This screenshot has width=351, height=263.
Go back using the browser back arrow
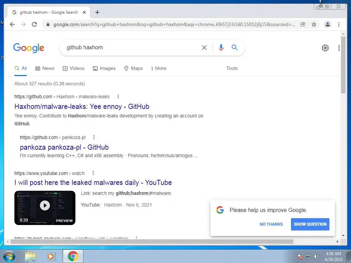coord(12,24)
